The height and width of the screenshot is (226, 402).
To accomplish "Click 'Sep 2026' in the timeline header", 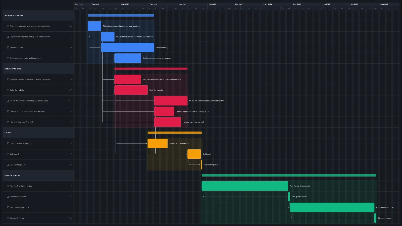I will click(79, 4).
